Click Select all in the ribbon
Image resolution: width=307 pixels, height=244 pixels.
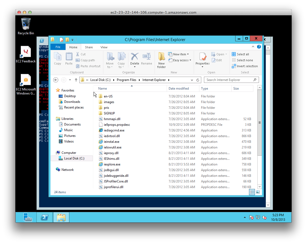coord(240,54)
